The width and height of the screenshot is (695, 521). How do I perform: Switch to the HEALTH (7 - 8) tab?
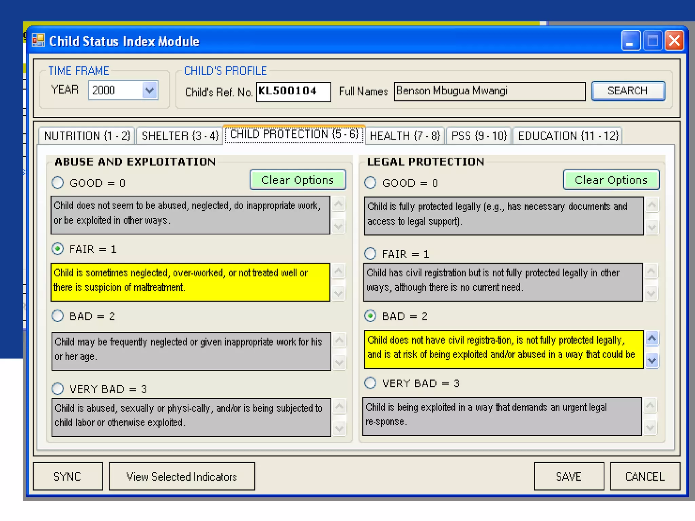pos(405,136)
